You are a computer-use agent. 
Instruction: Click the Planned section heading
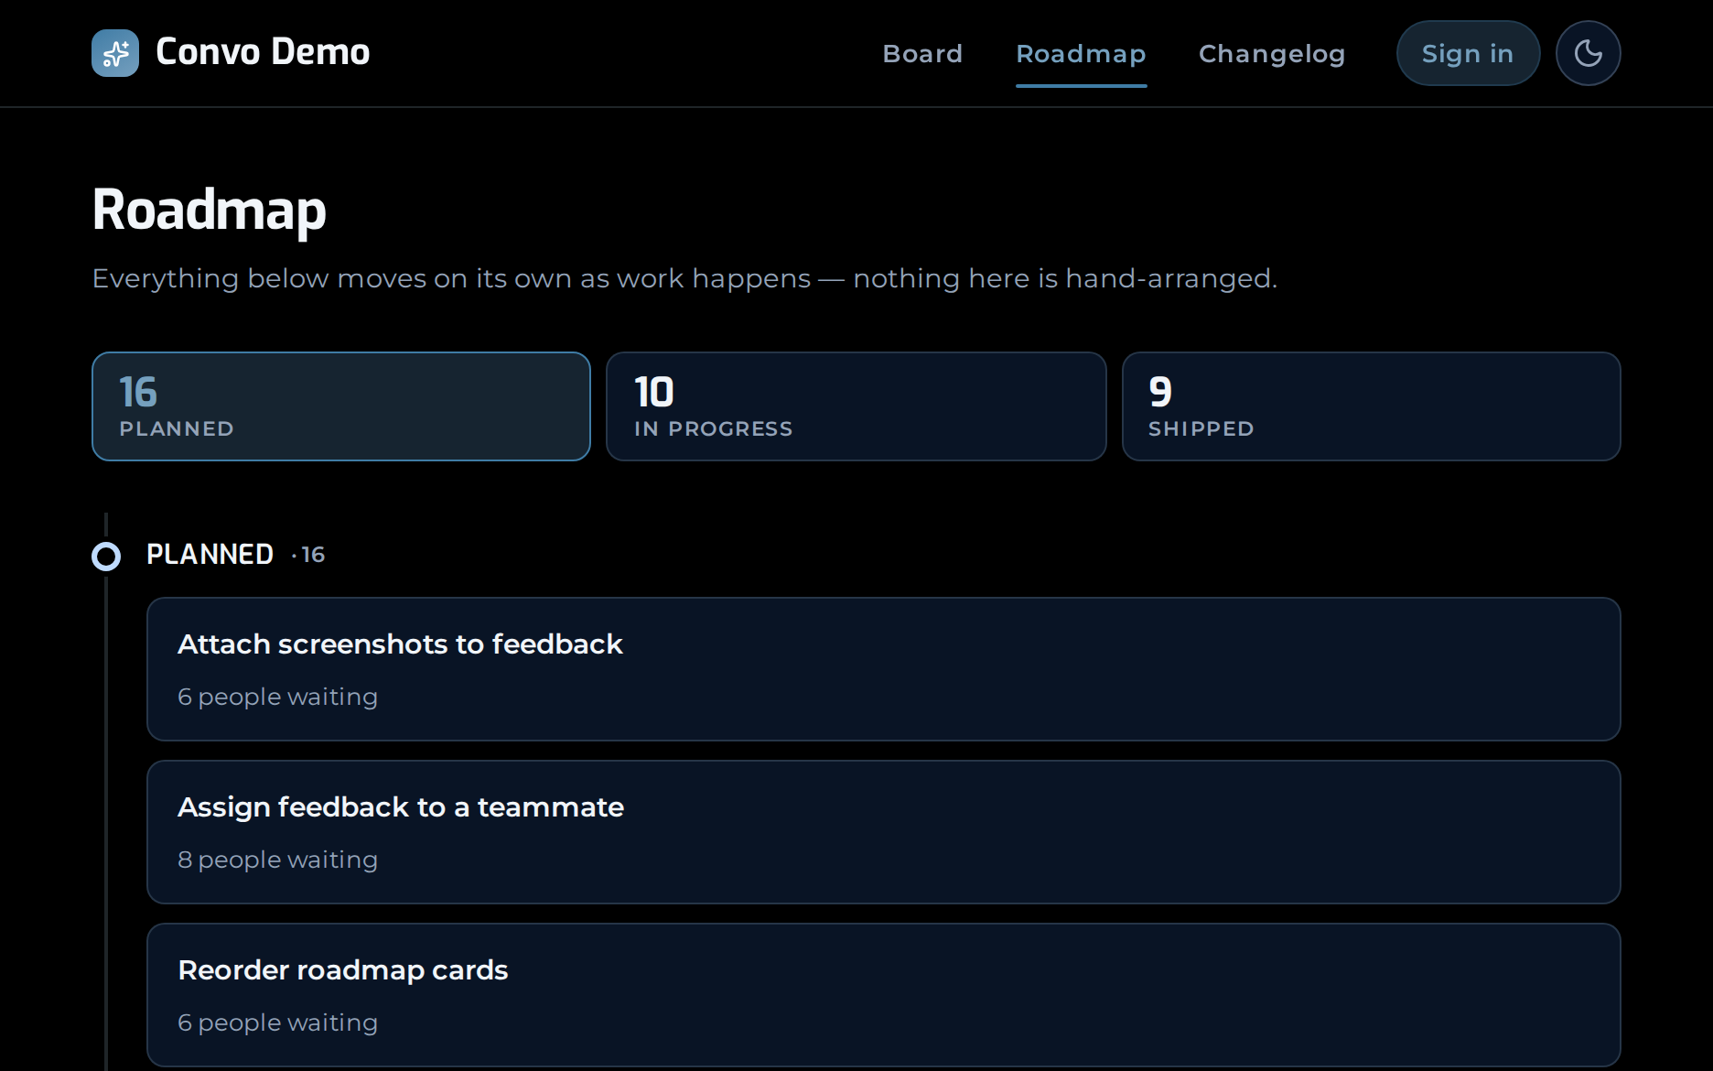click(210, 554)
